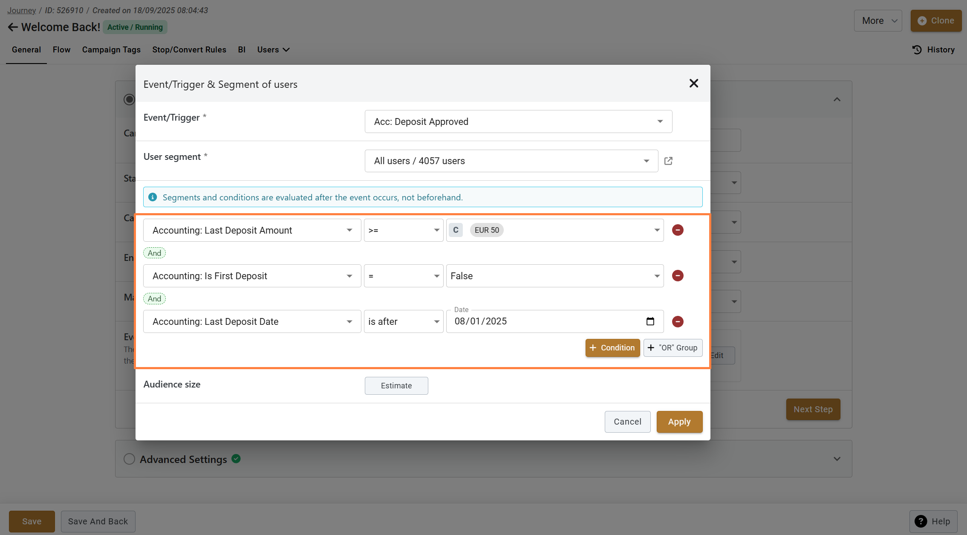967x535 pixels.
Task: Open the Help widget
Action: click(933, 521)
